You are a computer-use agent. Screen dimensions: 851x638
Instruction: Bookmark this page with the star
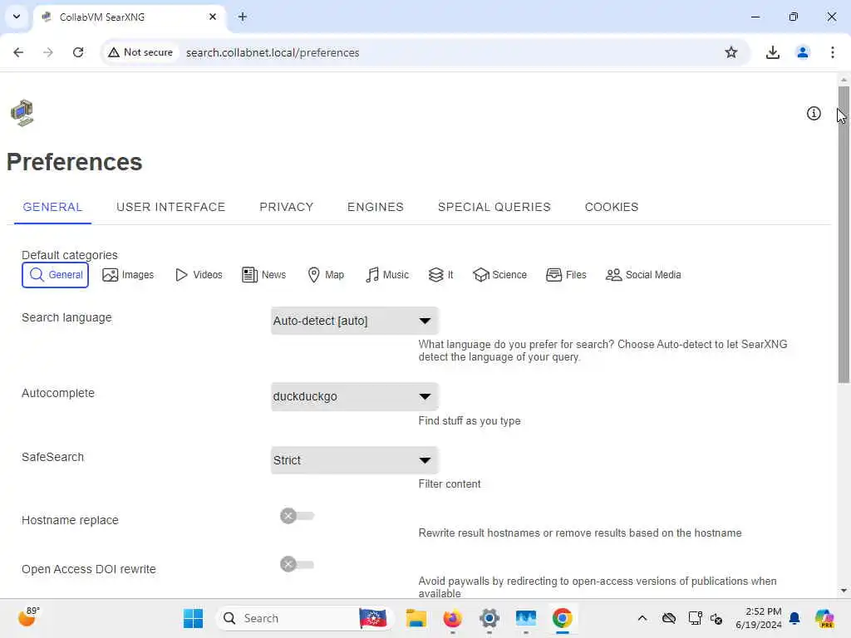click(731, 52)
